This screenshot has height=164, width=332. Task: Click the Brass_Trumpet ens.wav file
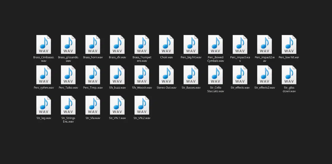[x=142, y=44]
